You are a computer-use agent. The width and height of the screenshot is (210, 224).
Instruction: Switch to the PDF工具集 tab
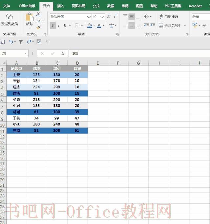pyautogui.click(x=173, y=6)
